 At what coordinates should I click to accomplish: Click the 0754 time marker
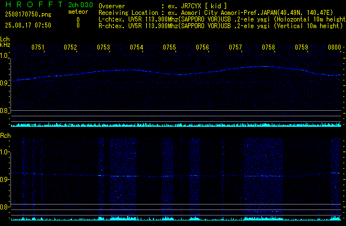click(136, 47)
